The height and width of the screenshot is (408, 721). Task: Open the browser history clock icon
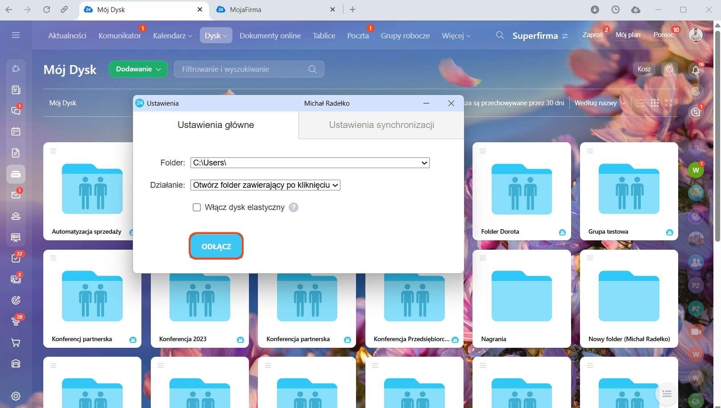click(615, 9)
